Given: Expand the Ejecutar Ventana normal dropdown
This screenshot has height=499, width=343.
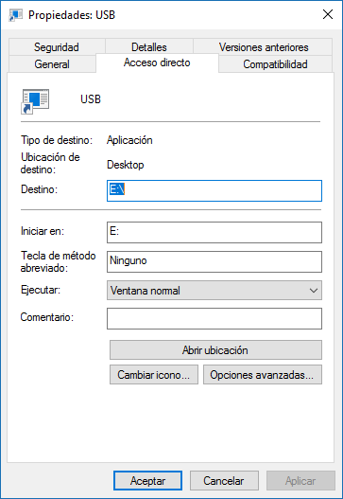Looking at the screenshot, I should 214,291.
